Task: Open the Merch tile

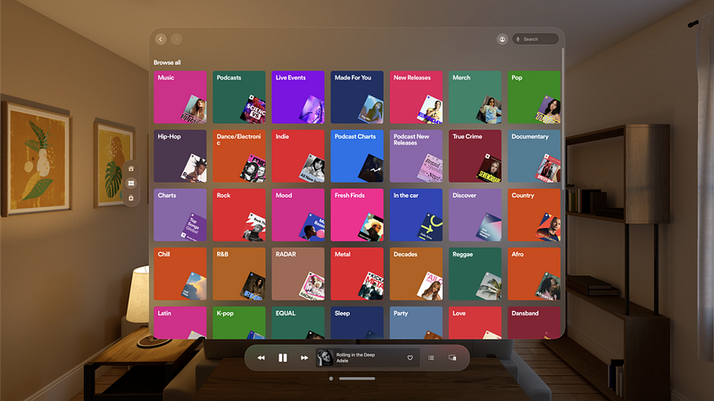Action: pos(475,97)
